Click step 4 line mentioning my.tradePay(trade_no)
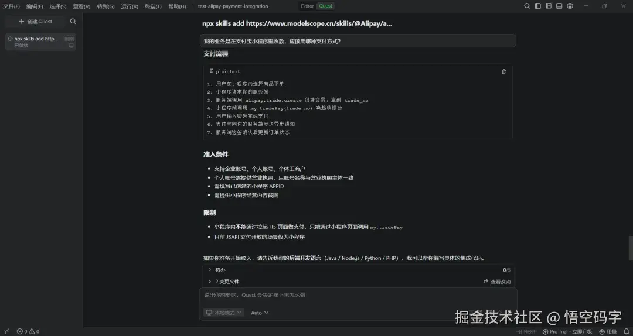 tap(274, 108)
